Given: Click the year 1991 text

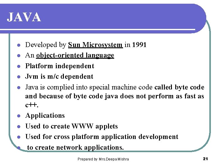Looking at the screenshot, I should point(139,45).
